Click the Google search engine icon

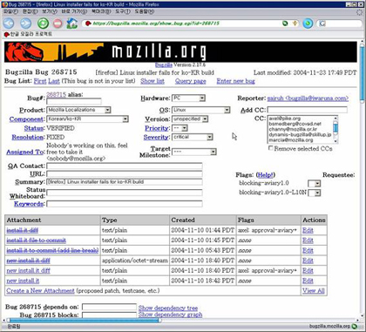click(x=322, y=24)
